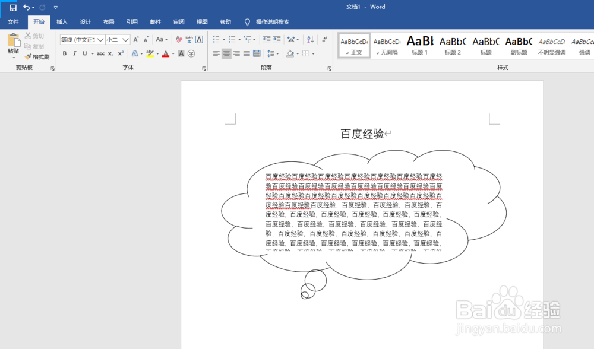Apply the 标题 1 style
Image resolution: width=594 pixels, height=349 pixels.
click(420, 46)
